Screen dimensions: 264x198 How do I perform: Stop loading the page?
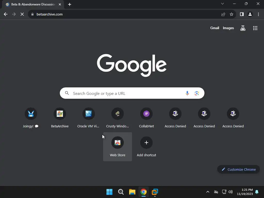(22, 14)
